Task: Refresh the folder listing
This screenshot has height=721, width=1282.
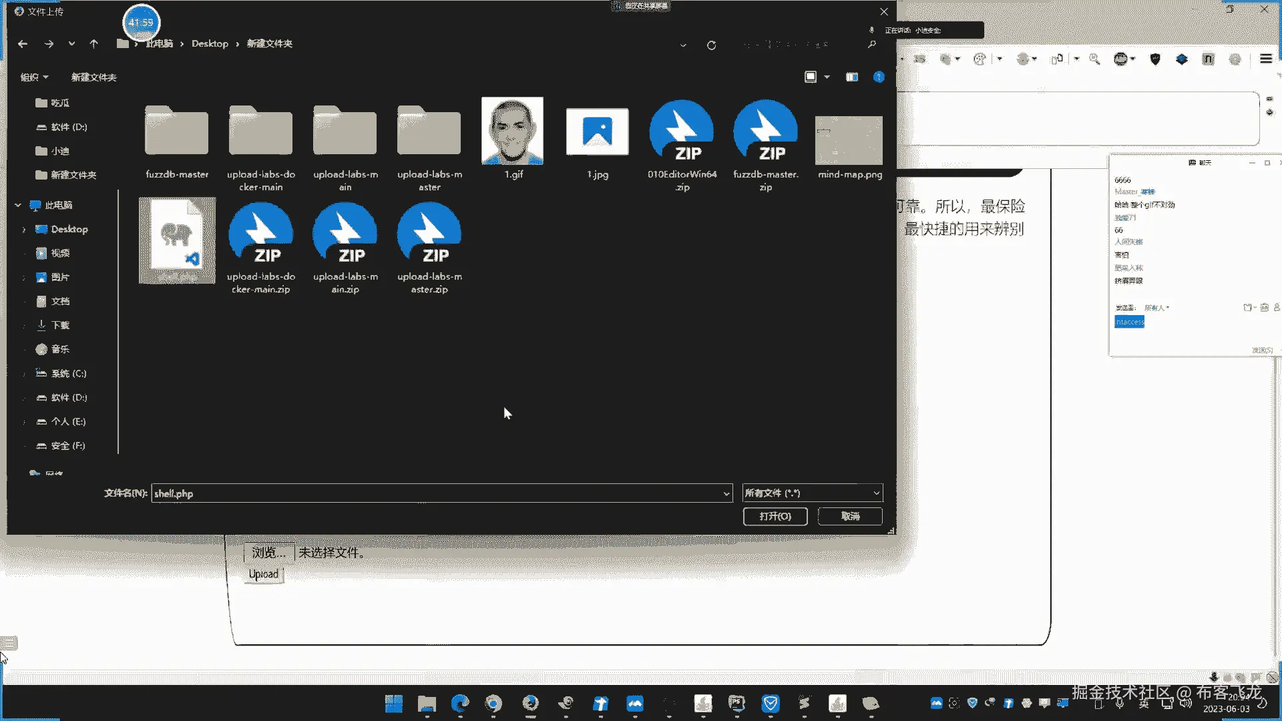Action: [x=711, y=45]
